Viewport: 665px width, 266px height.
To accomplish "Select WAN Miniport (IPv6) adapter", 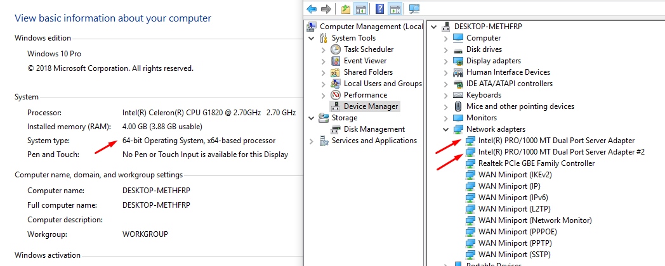I will coord(513,198).
